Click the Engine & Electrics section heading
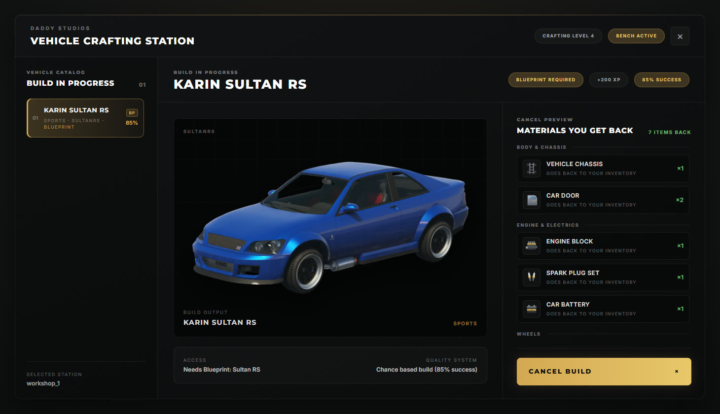 548,225
